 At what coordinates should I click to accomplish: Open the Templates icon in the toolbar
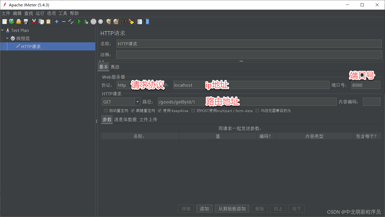pos(11,22)
